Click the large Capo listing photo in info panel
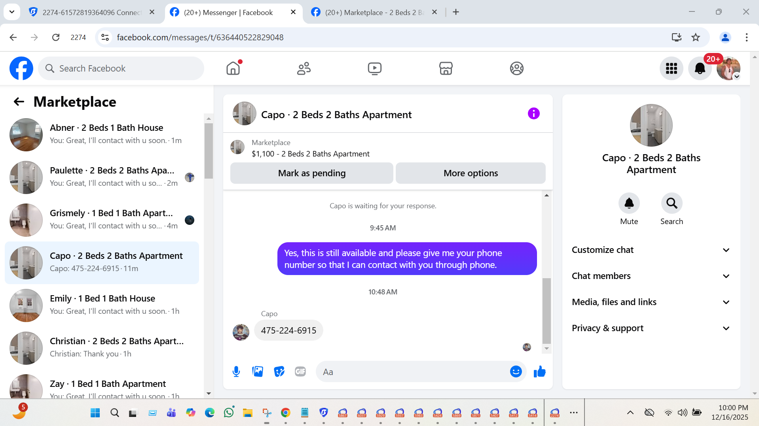759x426 pixels. (651, 125)
